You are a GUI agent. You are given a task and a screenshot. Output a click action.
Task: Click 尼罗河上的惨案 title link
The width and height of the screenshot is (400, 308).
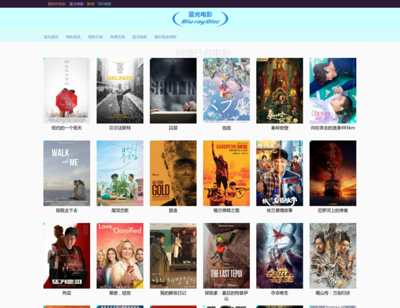click(x=333, y=211)
